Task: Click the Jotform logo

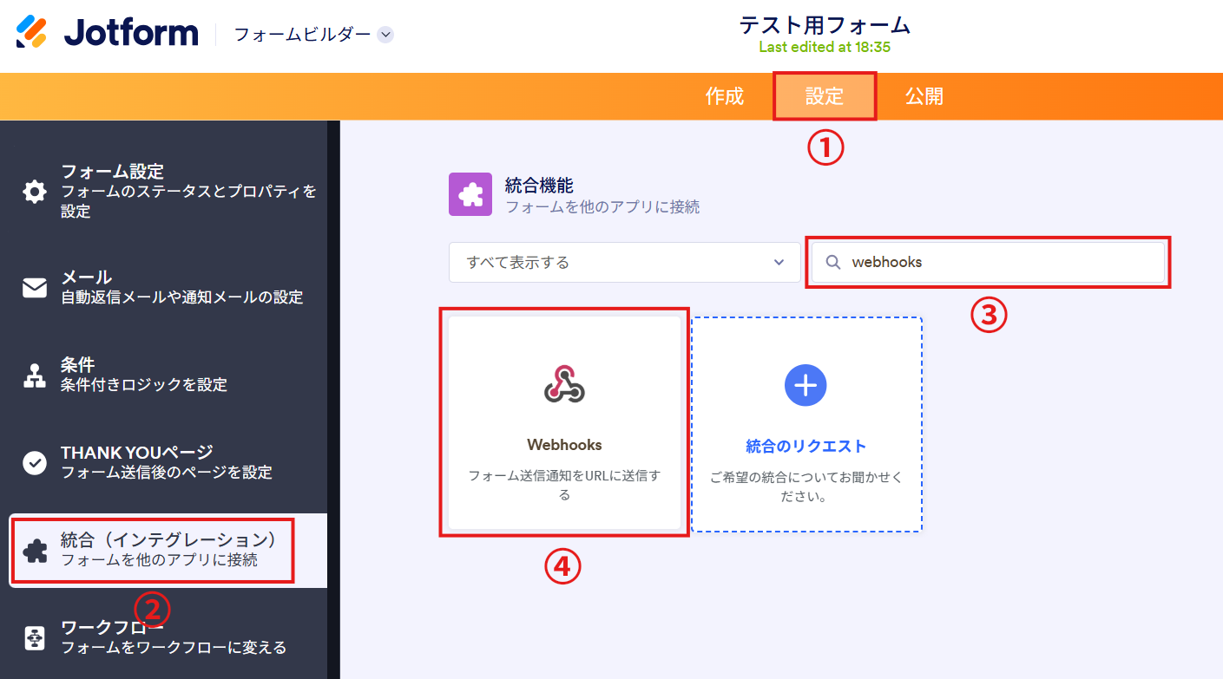Action: (x=108, y=33)
